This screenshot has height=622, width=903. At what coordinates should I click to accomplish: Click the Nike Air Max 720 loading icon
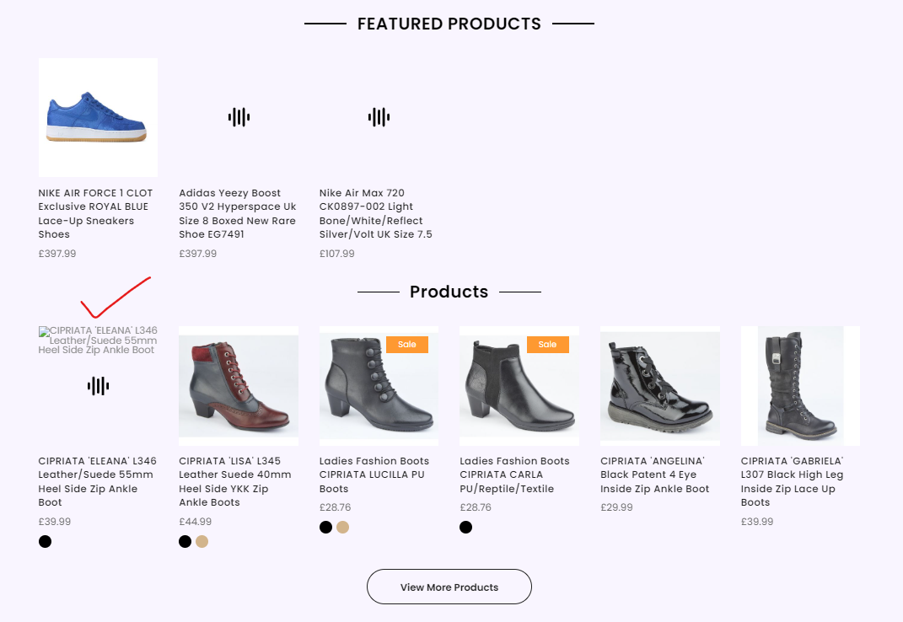[x=379, y=117]
